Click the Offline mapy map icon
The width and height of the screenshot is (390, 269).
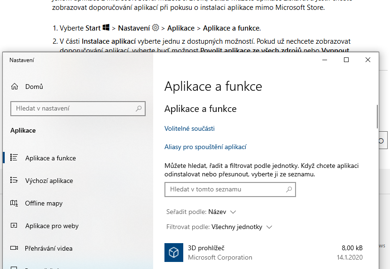click(x=15, y=203)
